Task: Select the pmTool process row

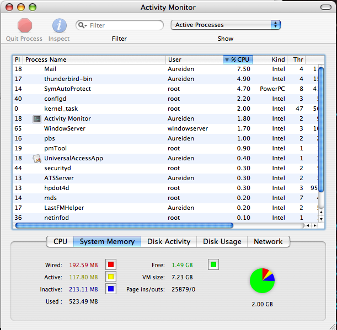Action: pos(165,148)
